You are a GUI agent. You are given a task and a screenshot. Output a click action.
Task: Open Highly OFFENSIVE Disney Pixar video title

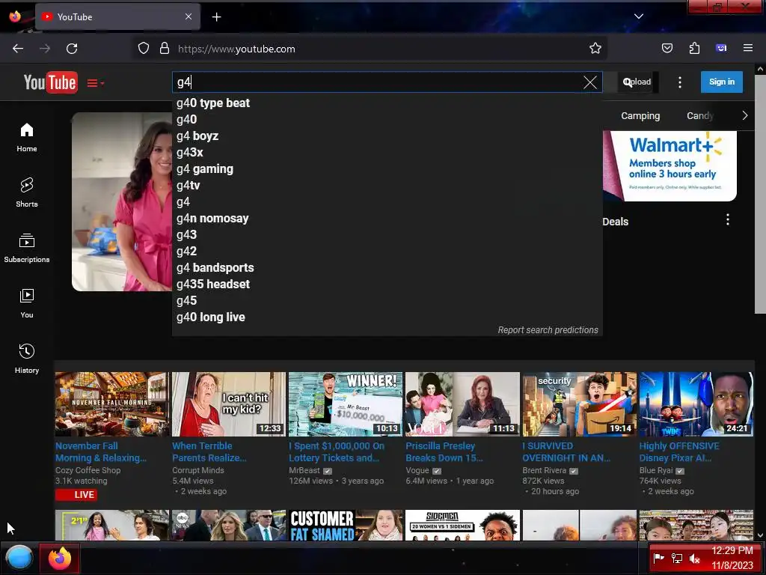pyautogui.click(x=679, y=451)
